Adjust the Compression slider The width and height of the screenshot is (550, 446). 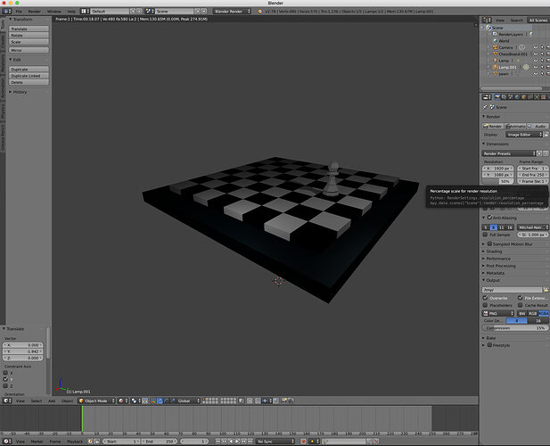pos(515,328)
